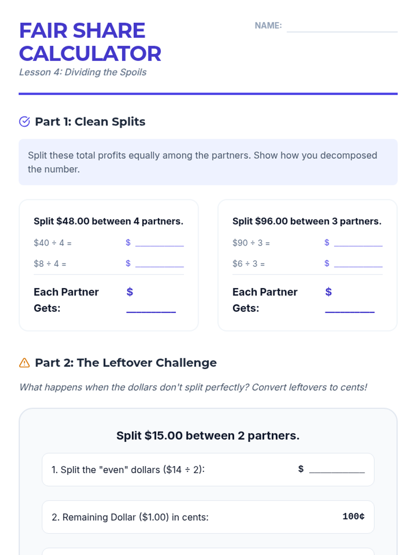
Task: Click the Part 1: Clean Splits heading
Action: pos(90,122)
